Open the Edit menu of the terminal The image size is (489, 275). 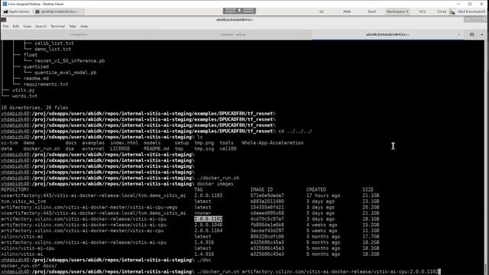(x=16, y=26)
